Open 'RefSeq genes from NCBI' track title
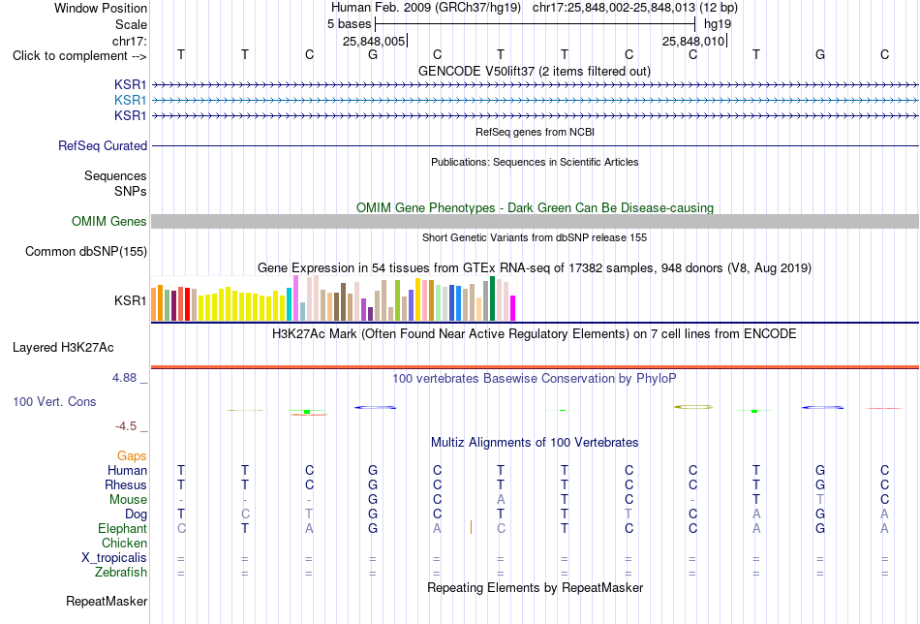The height and width of the screenshot is (624, 920). 536,132
